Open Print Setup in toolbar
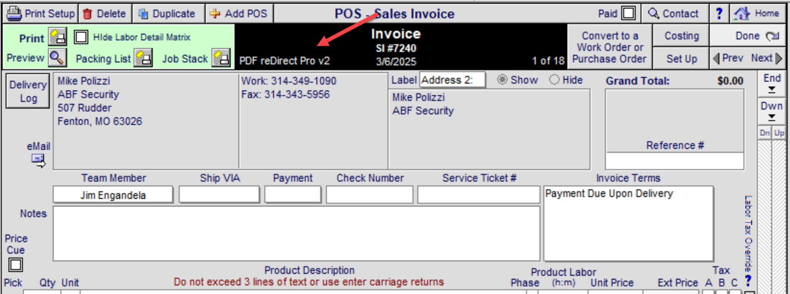 click(41, 14)
